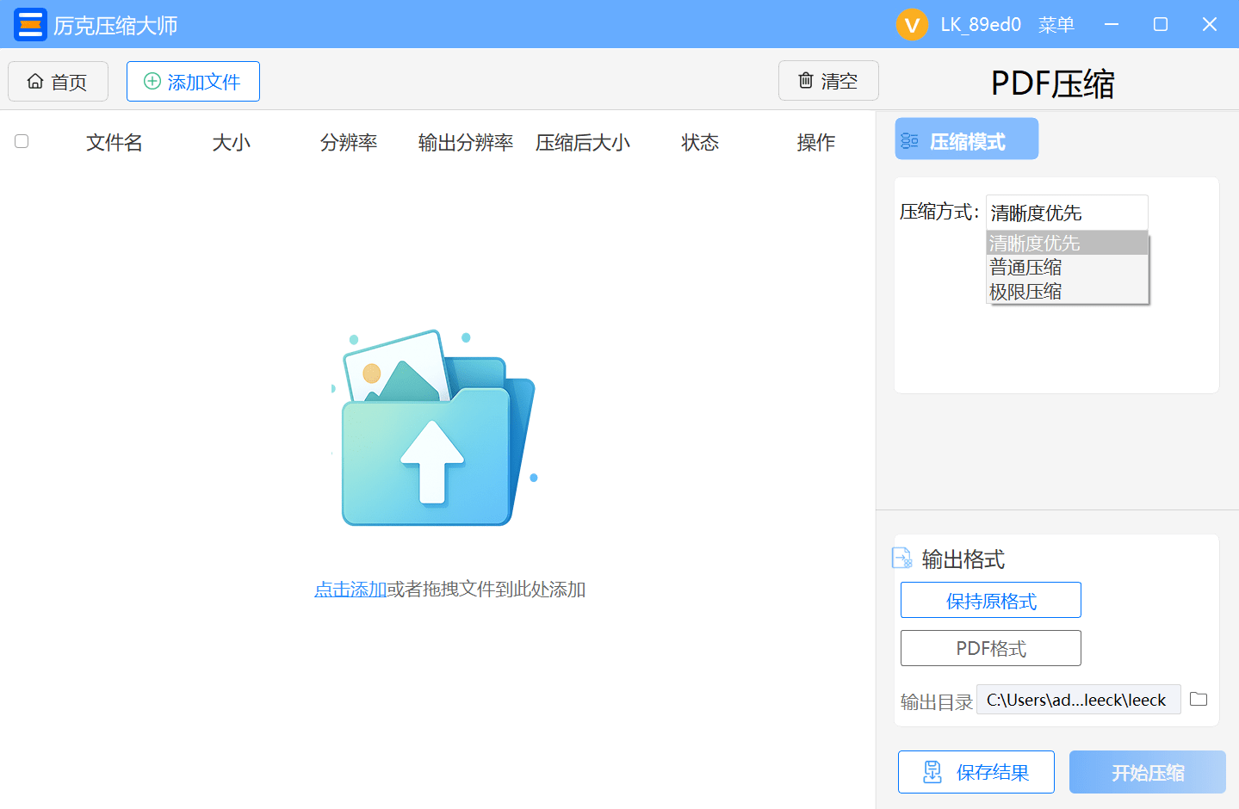Viewport: 1239px width, 809px height.
Task: Click the 压缩后大小 column header
Action: 583,142
